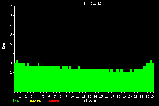Click the raised green bar near hour 11
The image size is (159, 106).
[79, 68]
